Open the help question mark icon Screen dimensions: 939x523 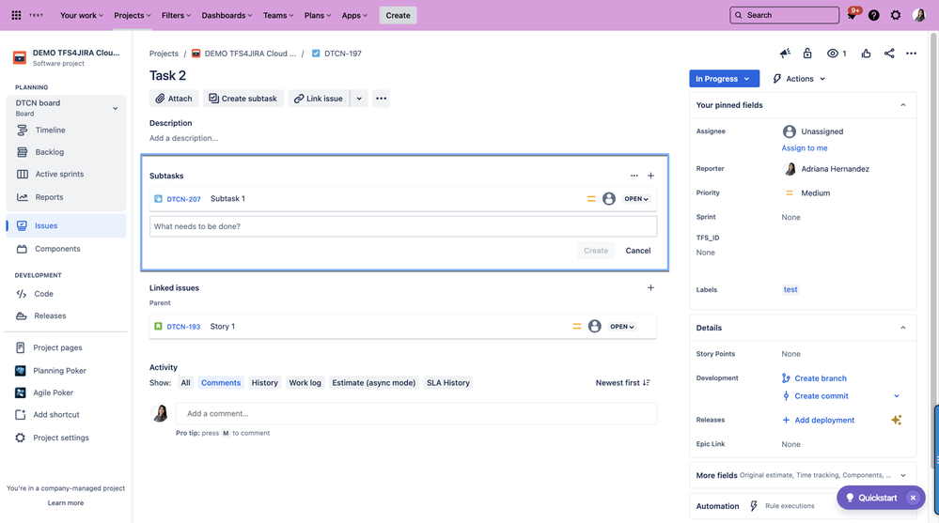click(874, 15)
